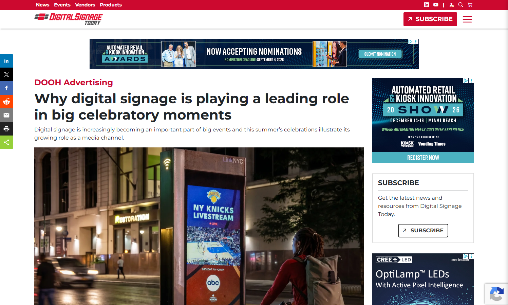The width and height of the screenshot is (508, 305).
Task: Click the outlined SUBSCRIBE button in sidebar box
Action: 423,231
